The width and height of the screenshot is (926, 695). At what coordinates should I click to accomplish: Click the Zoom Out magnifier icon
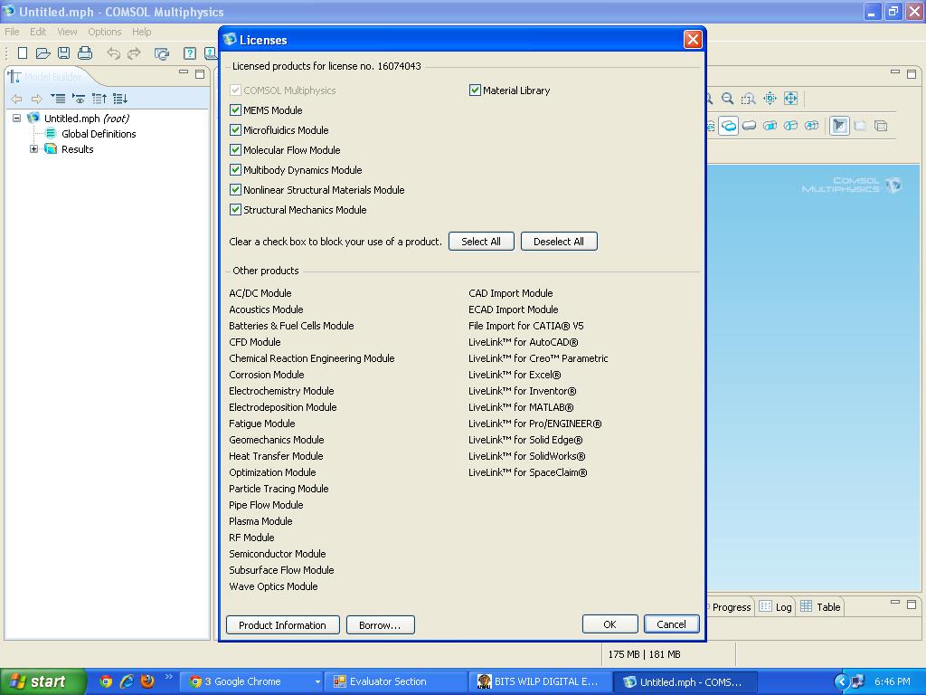728,99
